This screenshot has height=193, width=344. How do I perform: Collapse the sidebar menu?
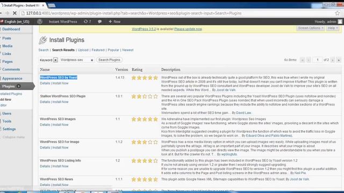(x=13, y=137)
